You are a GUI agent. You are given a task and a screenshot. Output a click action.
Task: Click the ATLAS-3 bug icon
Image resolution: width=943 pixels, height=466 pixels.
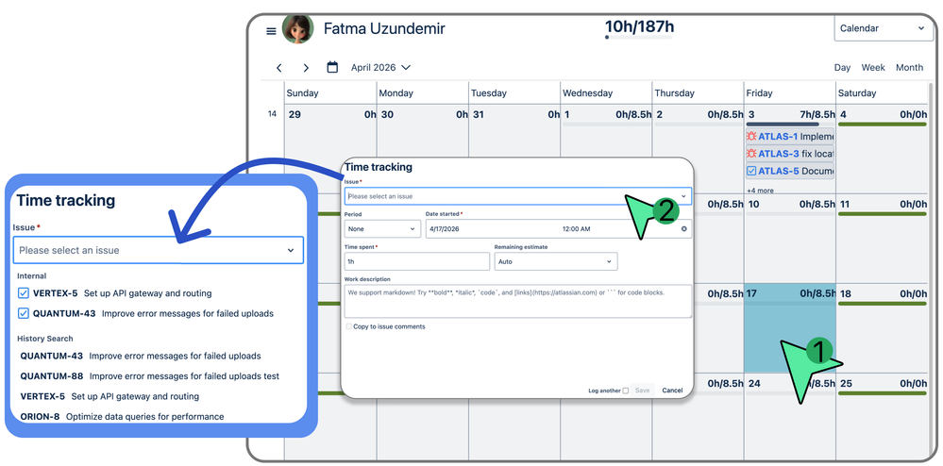coord(751,154)
